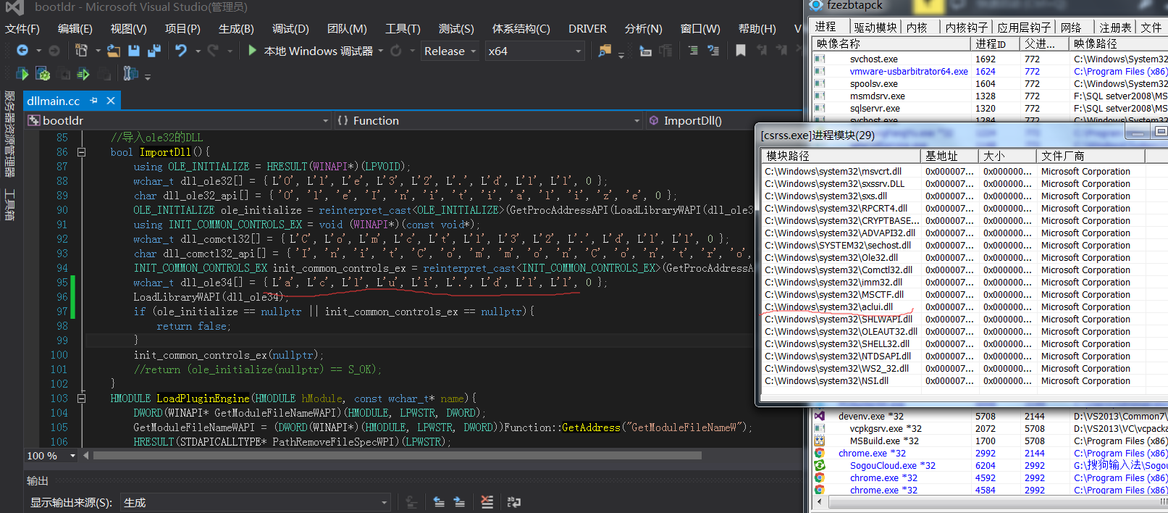Click the comment out selected lines icon
Viewport: 1168px width, 513px height.
coord(693,51)
